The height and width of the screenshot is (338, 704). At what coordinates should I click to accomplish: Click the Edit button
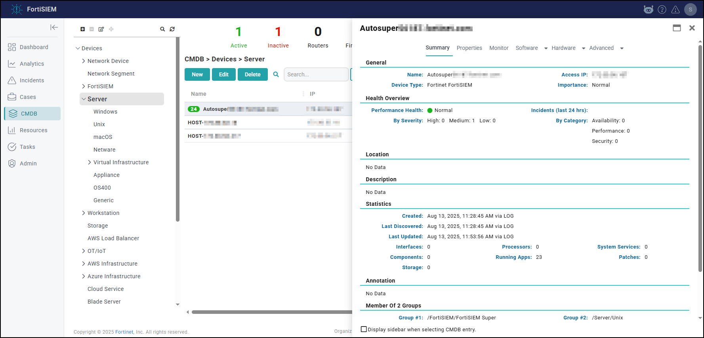[224, 74]
